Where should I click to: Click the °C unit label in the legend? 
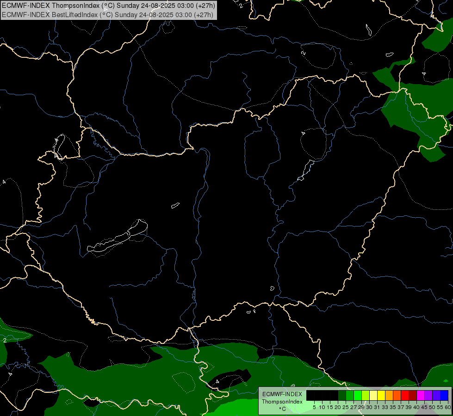pos(283,409)
